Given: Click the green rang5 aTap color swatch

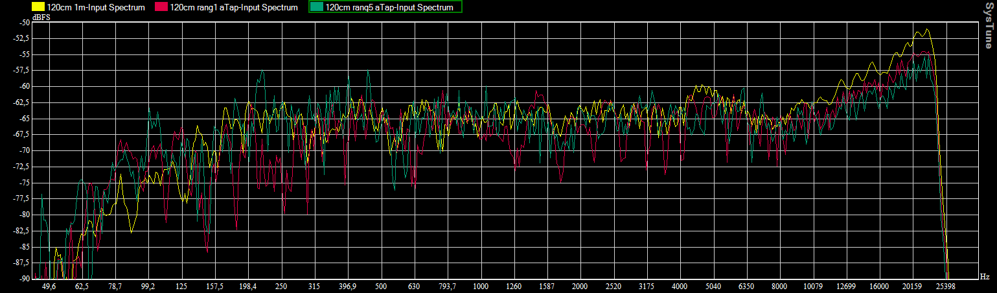Looking at the screenshot, I should pyautogui.click(x=317, y=8).
